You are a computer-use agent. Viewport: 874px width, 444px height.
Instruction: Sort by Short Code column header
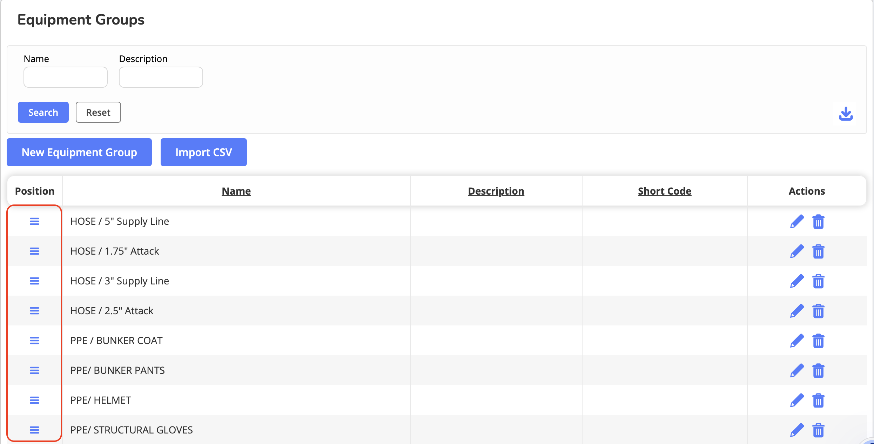point(664,191)
